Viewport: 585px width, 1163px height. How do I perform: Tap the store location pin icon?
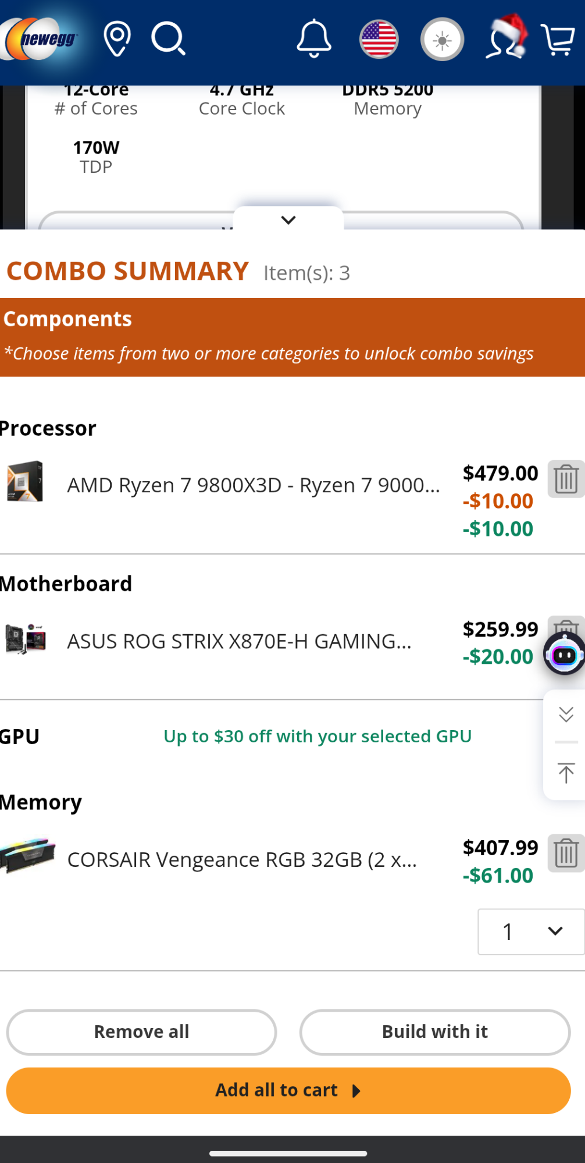click(116, 39)
